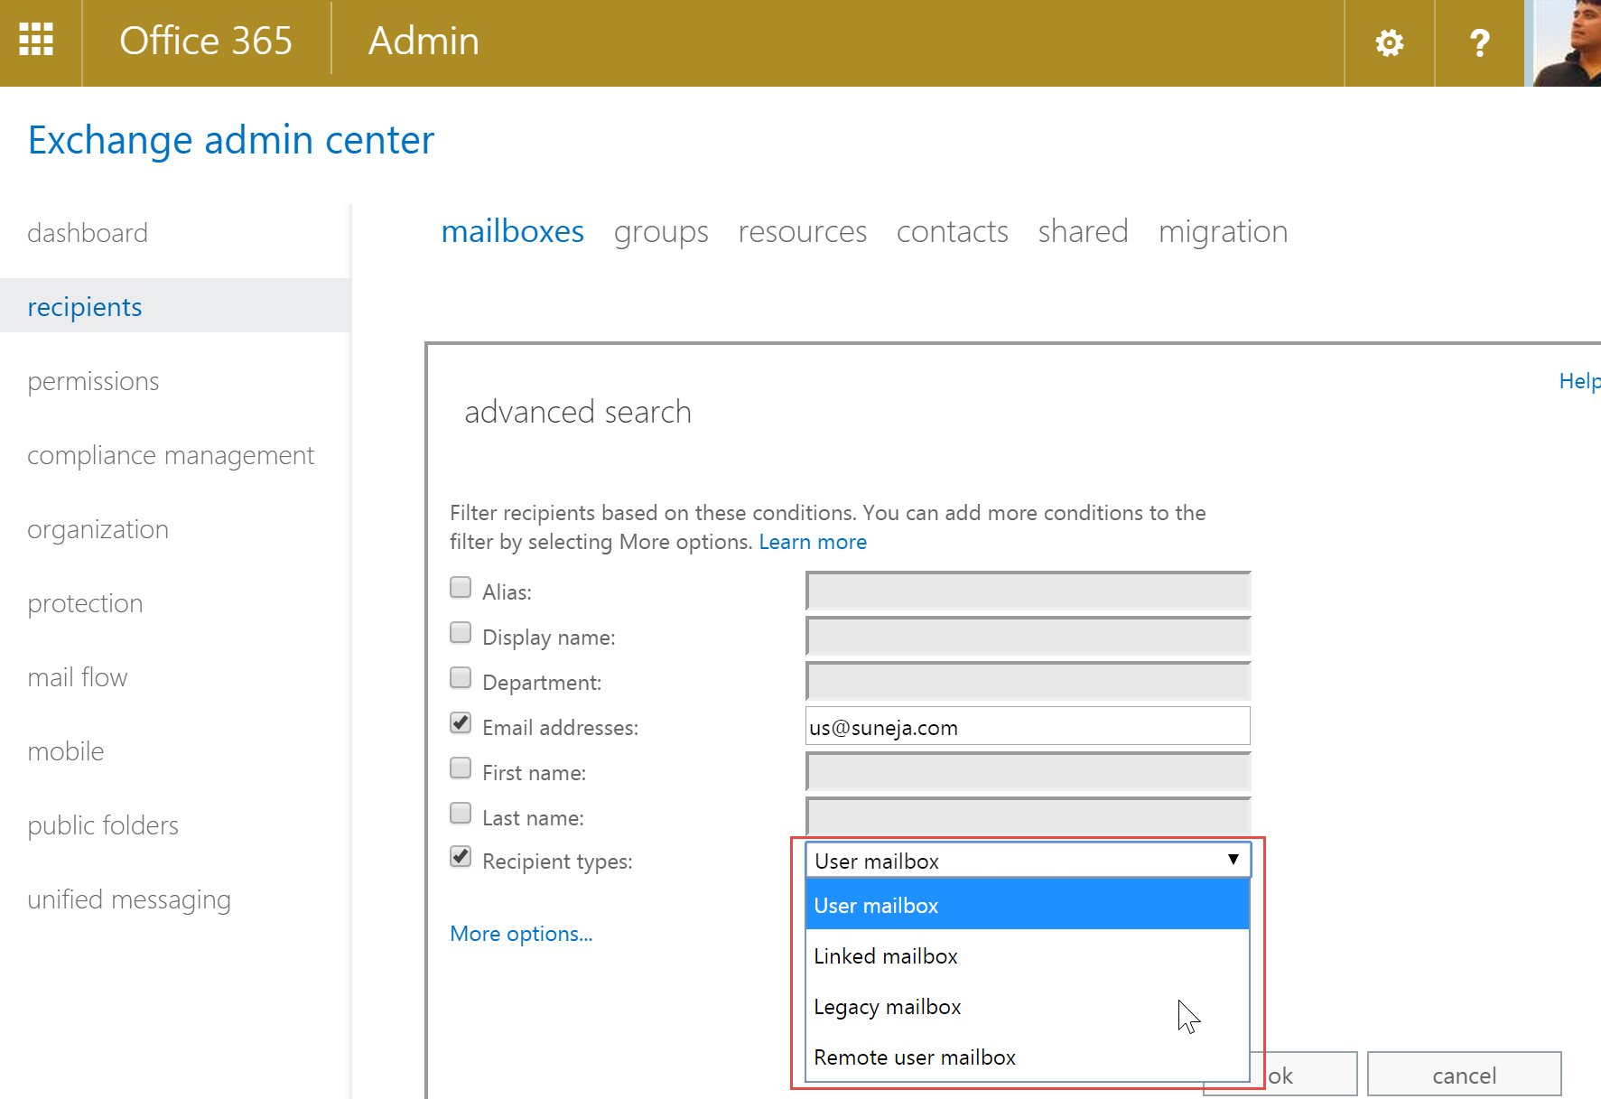This screenshot has width=1601, height=1099.
Task: Uncheck the Email addresses checkbox
Action: [461, 723]
